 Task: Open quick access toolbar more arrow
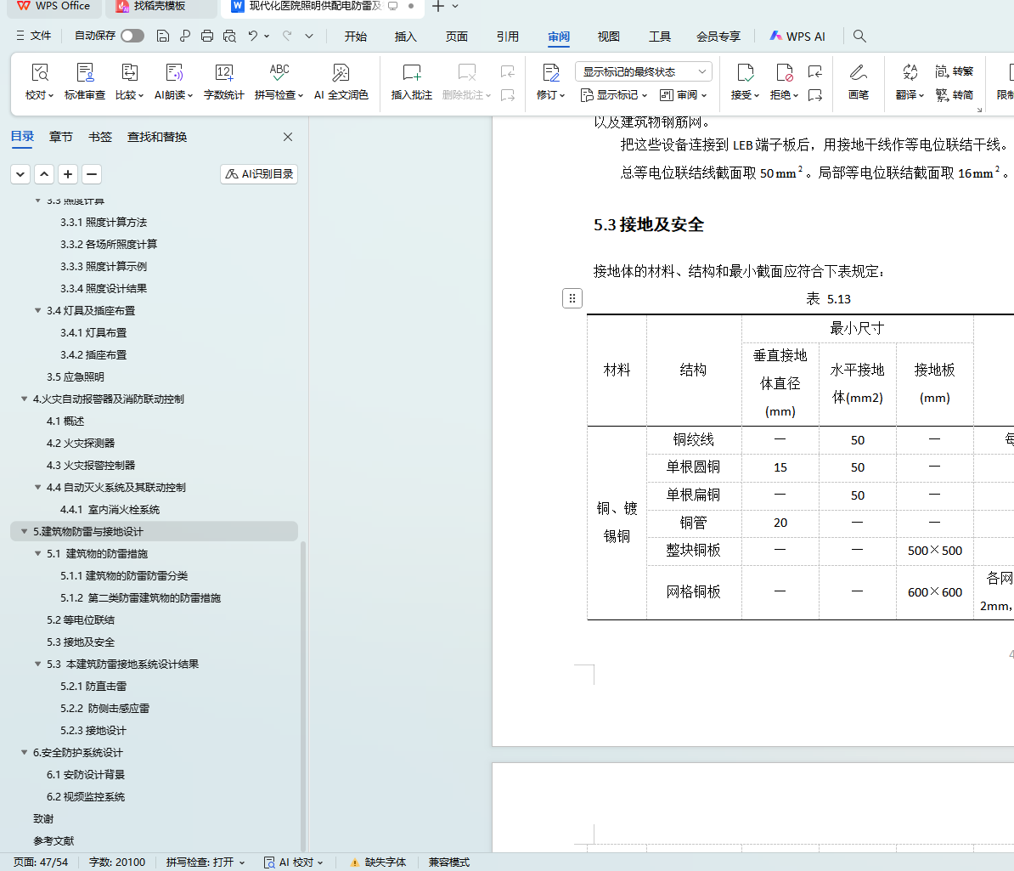[x=309, y=37]
